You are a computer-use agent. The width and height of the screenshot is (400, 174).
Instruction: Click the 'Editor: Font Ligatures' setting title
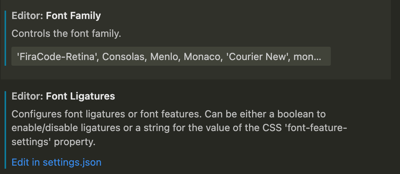(x=63, y=96)
